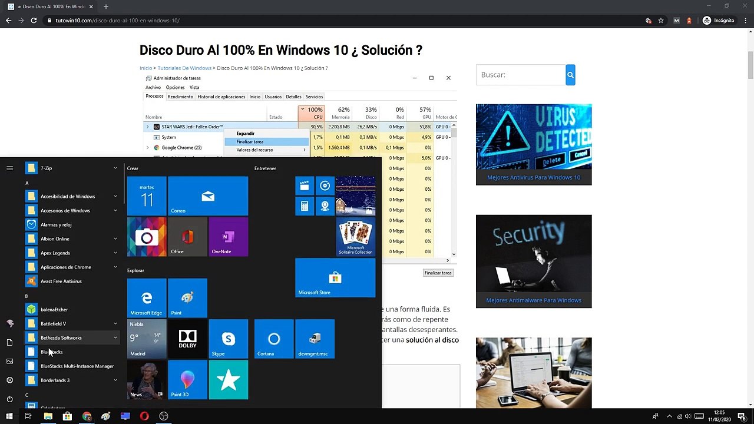754x424 pixels.
Task: Show hidden system tray icons
Action: pyautogui.click(x=669, y=416)
